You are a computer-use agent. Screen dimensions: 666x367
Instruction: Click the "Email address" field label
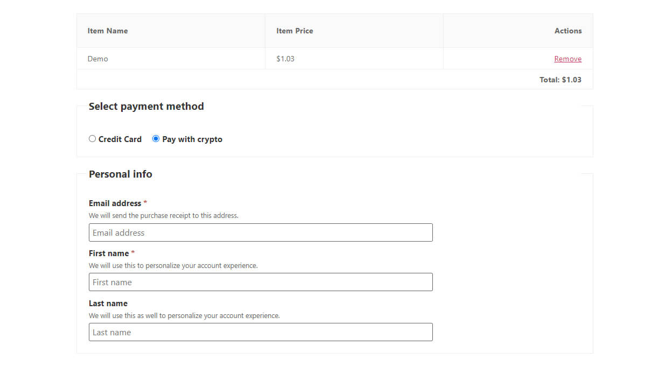(115, 203)
